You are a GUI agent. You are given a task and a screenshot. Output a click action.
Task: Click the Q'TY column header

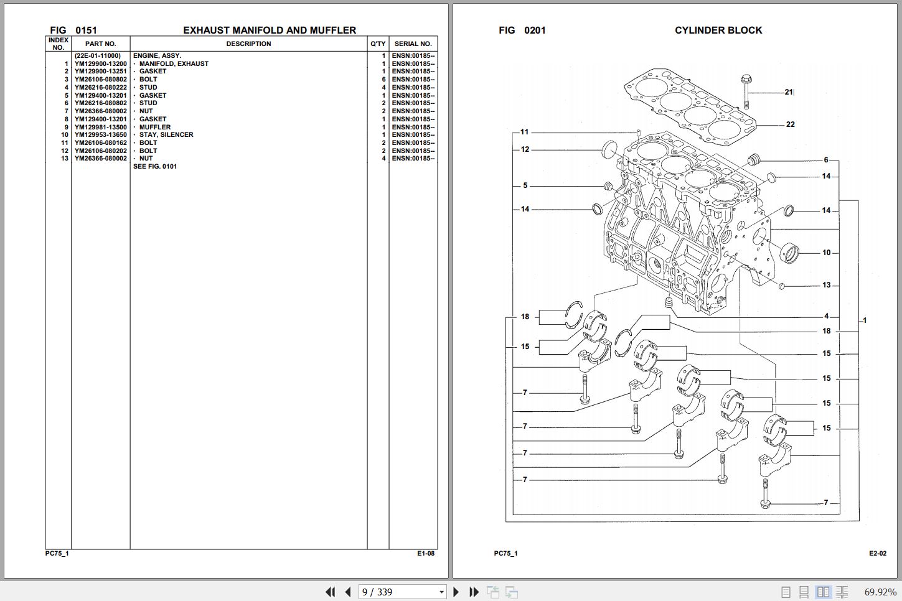click(378, 44)
